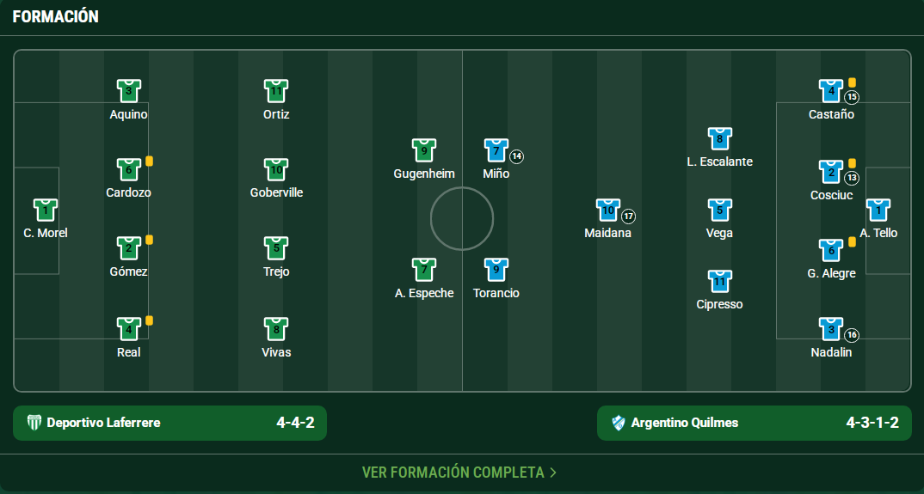Click Cipresso's number 11 blue jersey

(x=719, y=281)
